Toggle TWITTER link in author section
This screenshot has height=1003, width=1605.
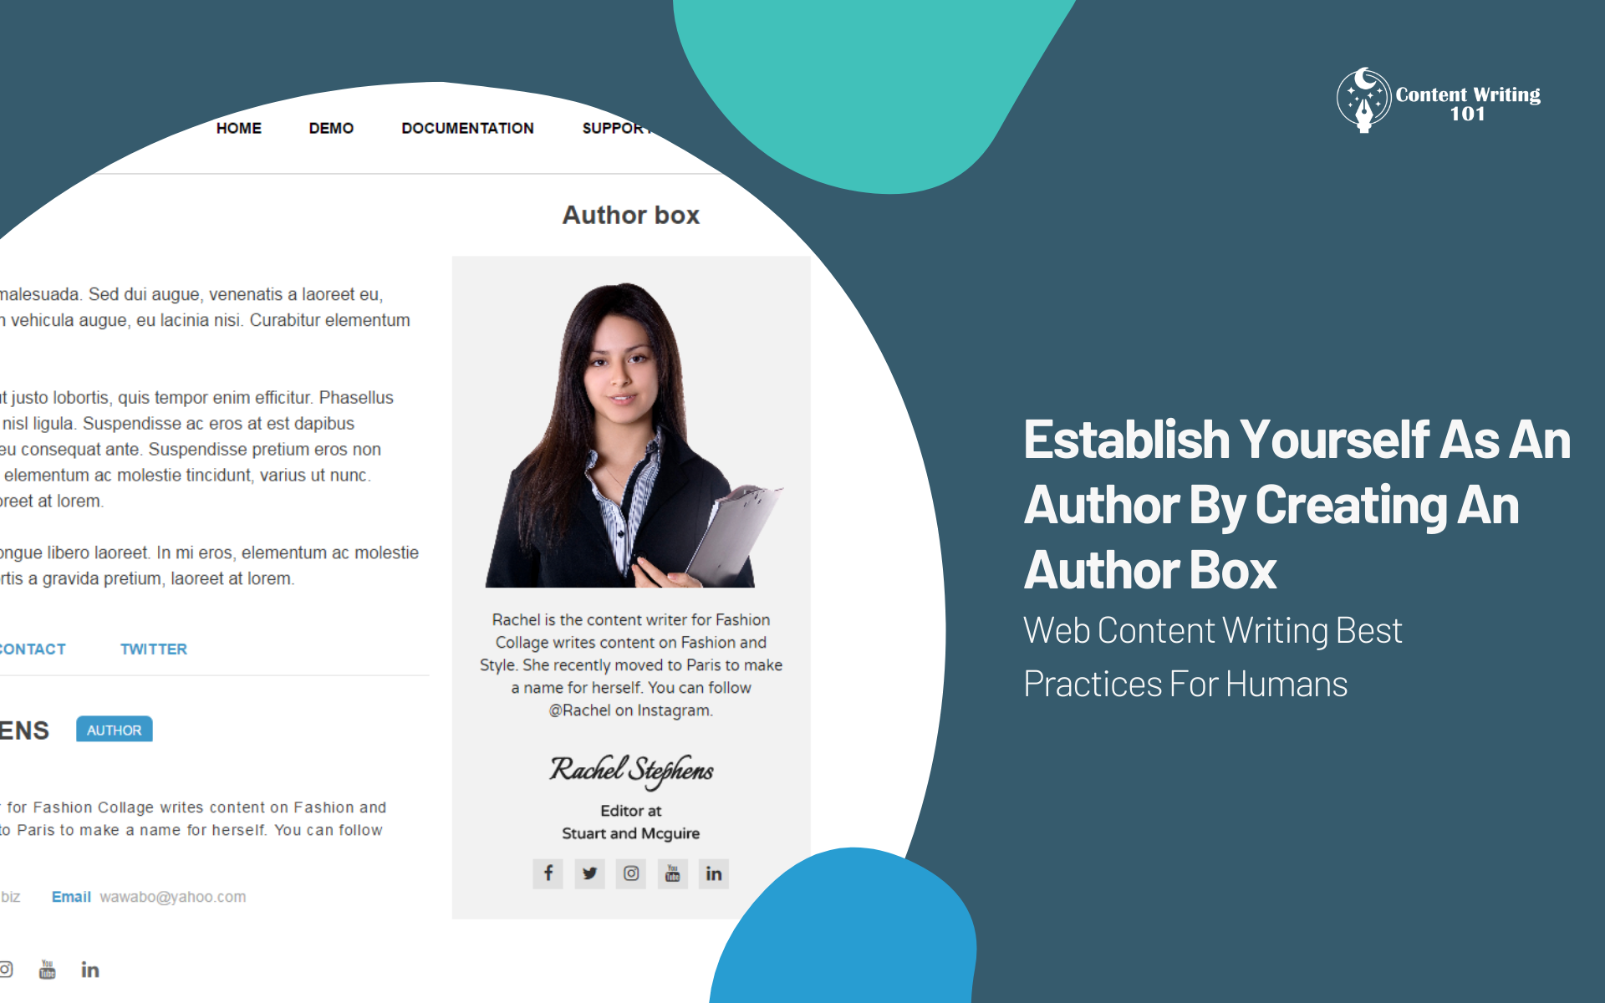click(152, 647)
